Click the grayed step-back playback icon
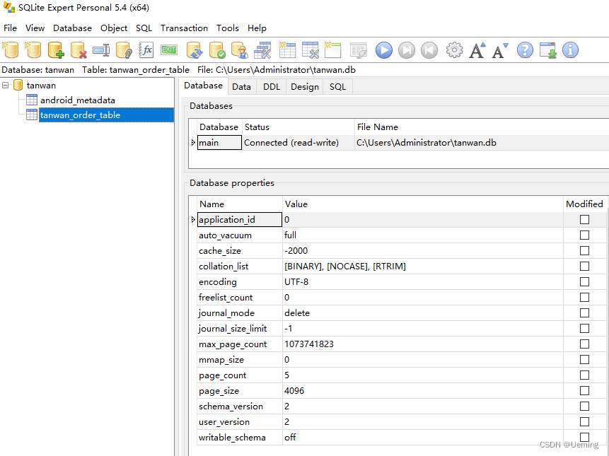Image resolution: width=609 pixels, height=456 pixels. point(429,50)
